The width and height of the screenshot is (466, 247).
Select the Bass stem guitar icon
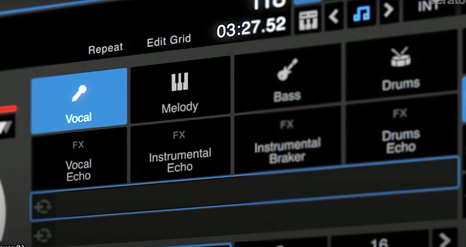pyautogui.click(x=287, y=77)
